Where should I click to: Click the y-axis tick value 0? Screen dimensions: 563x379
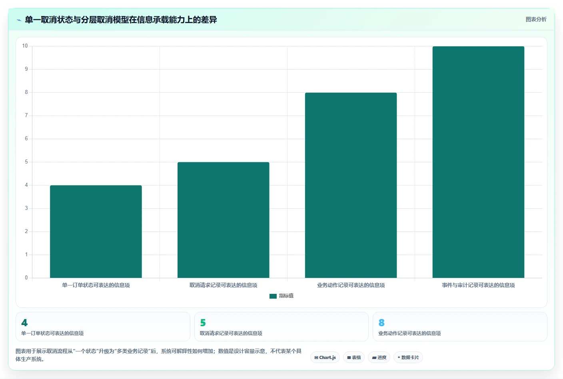point(26,278)
